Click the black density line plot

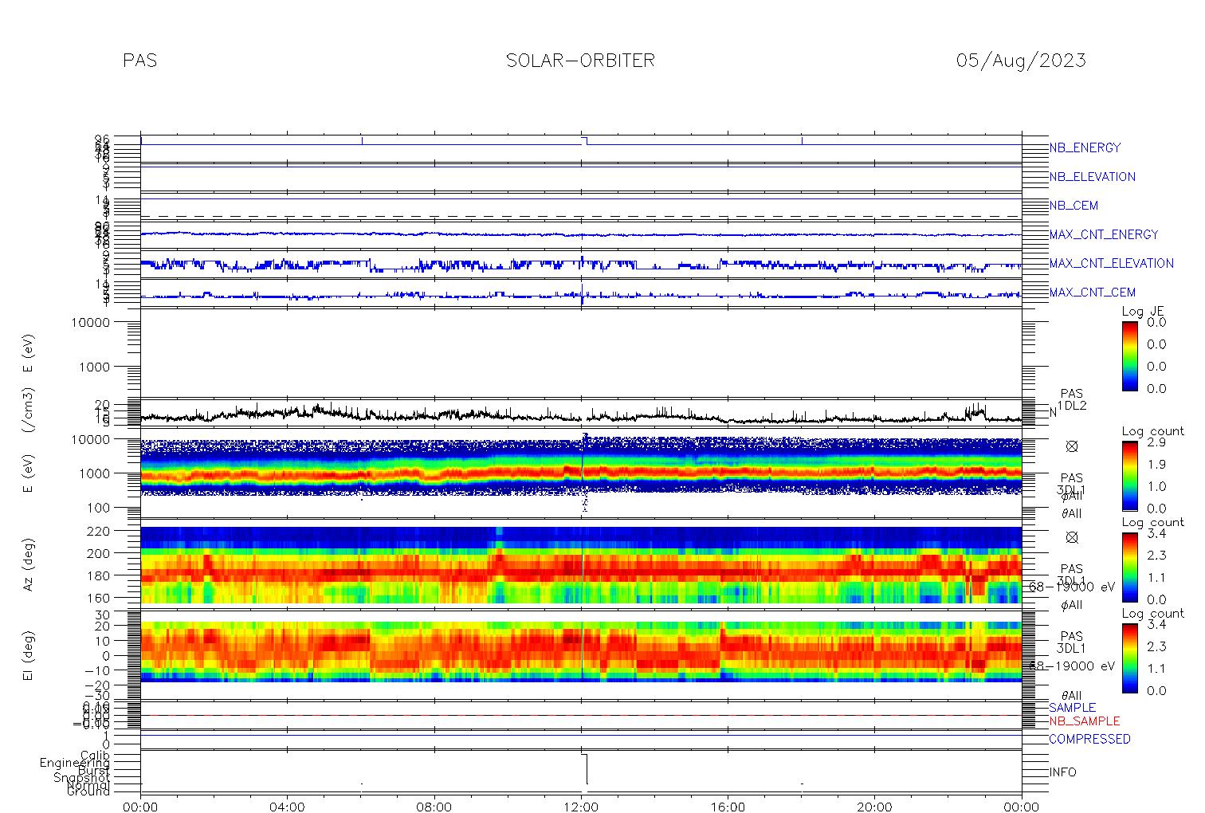click(581, 414)
